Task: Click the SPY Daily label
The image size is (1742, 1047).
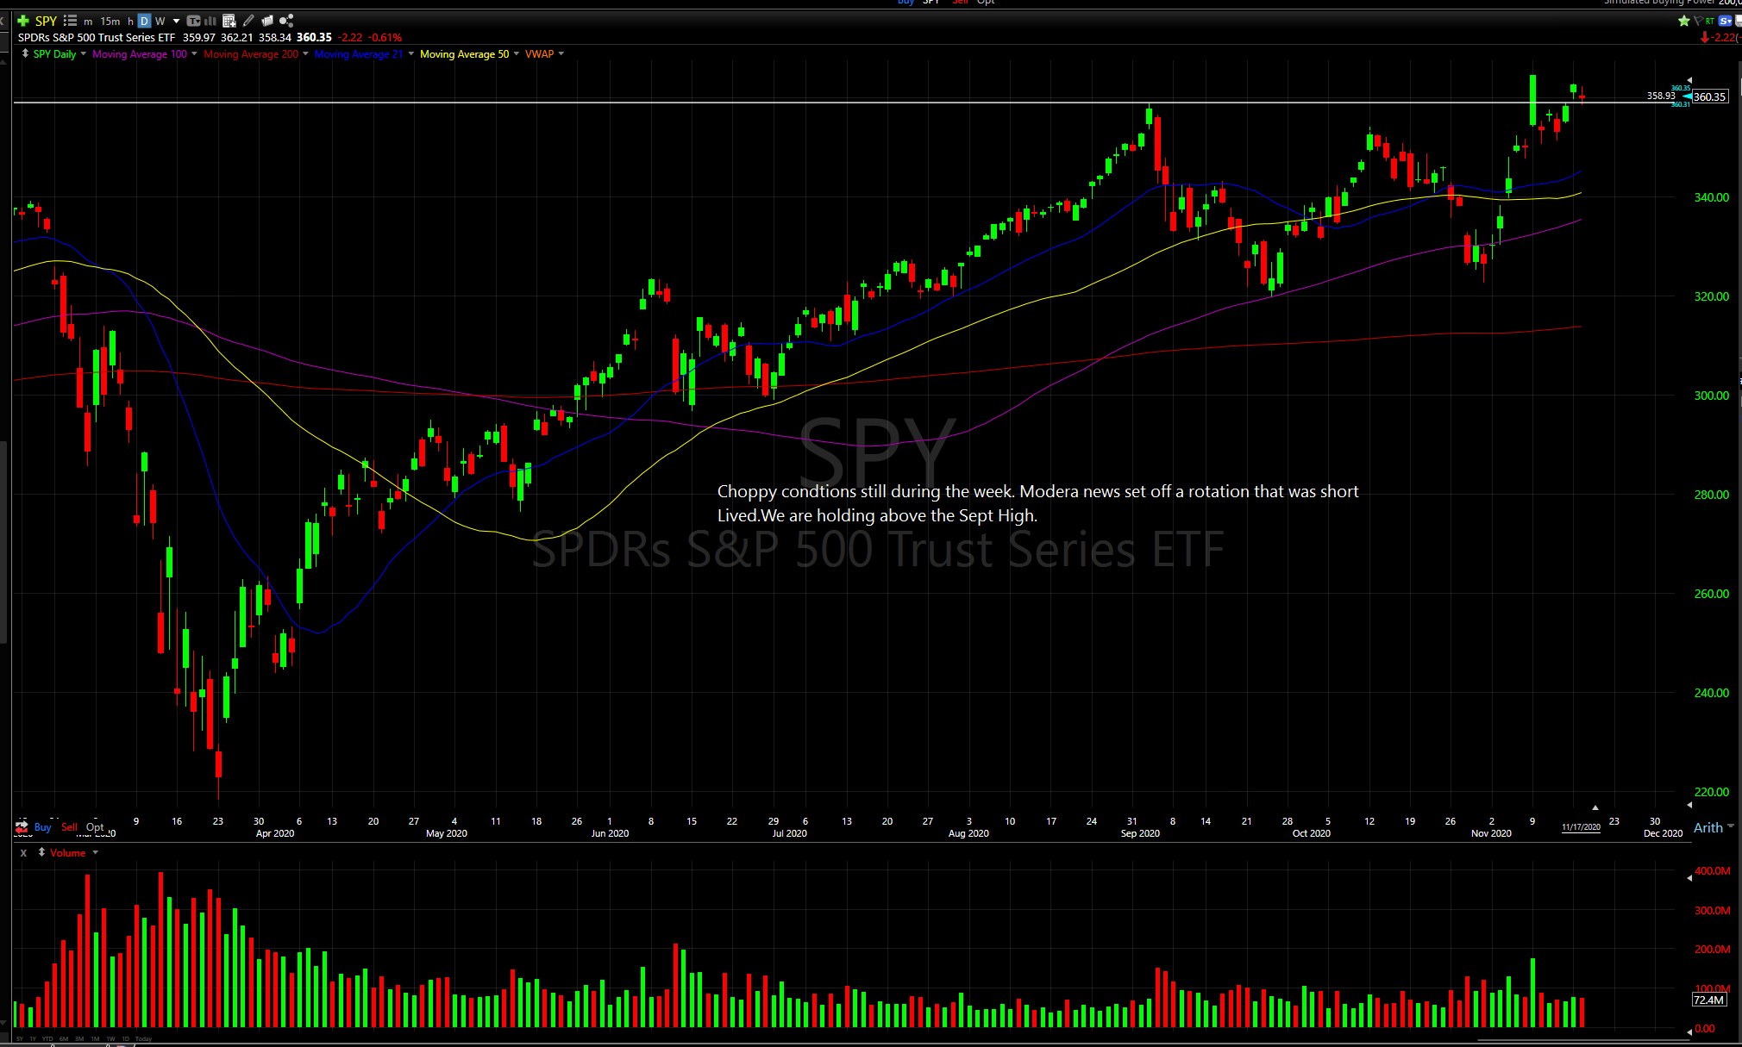Action: pyautogui.click(x=54, y=54)
